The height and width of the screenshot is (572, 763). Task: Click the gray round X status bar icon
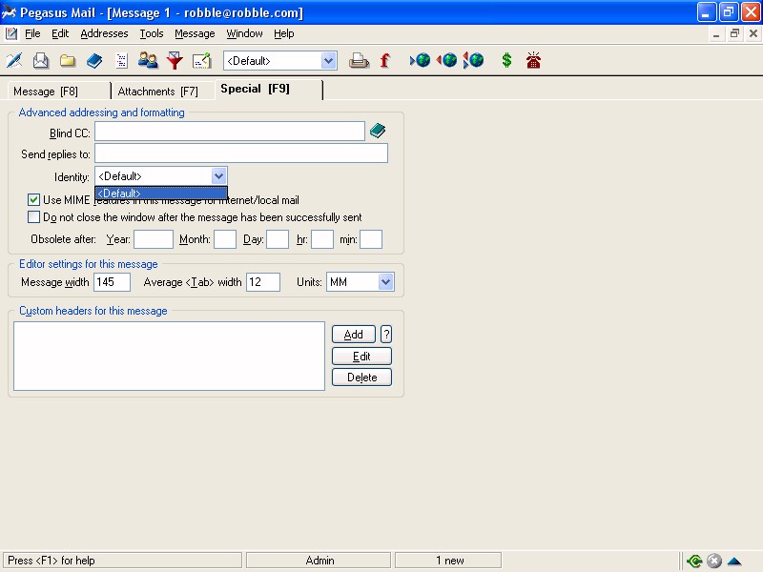(713, 561)
